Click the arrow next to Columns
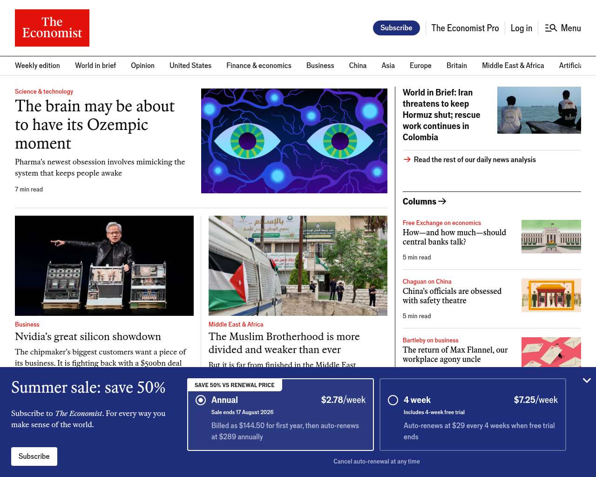 pyautogui.click(x=442, y=201)
